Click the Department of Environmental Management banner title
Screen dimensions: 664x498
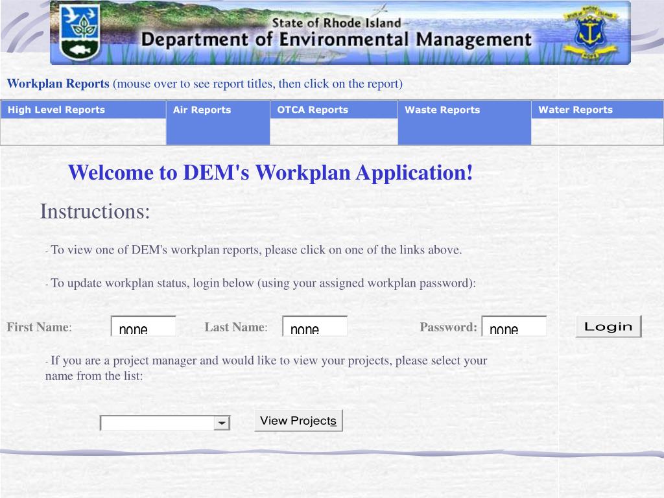(336, 40)
